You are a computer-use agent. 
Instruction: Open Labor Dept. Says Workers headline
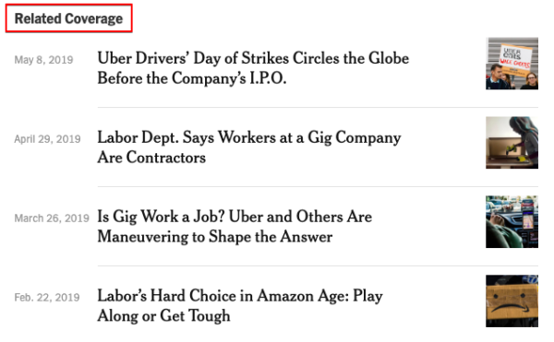(x=249, y=147)
